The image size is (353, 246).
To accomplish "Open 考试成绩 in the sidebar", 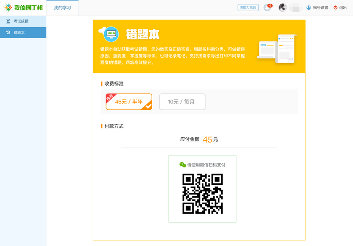I will click(x=23, y=21).
